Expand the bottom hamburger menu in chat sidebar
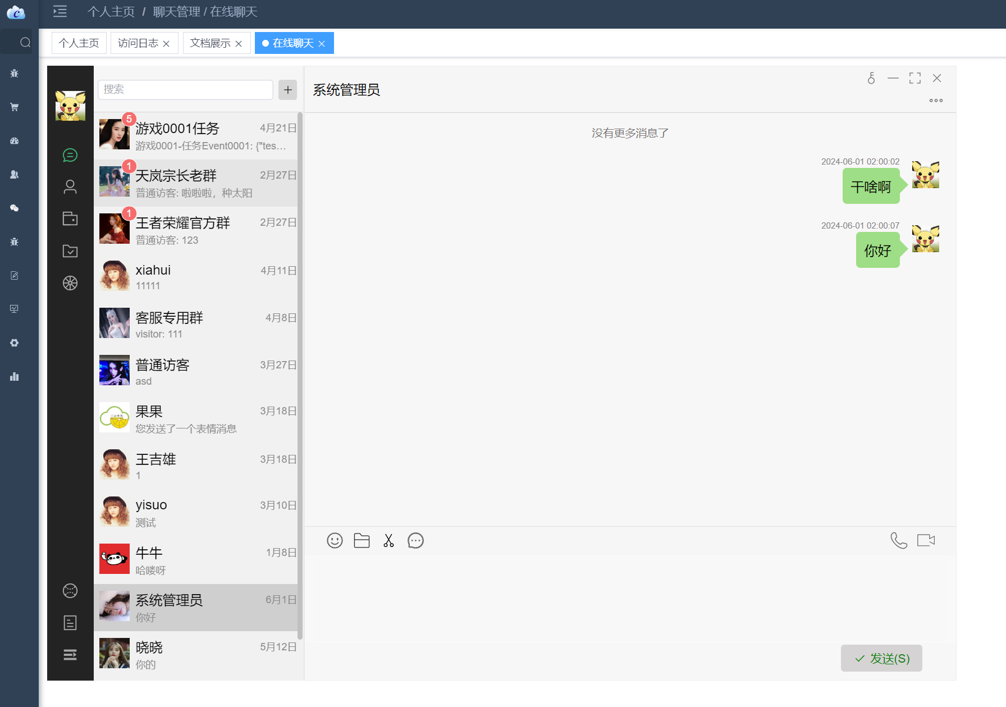This screenshot has width=1006, height=707. click(x=70, y=655)
